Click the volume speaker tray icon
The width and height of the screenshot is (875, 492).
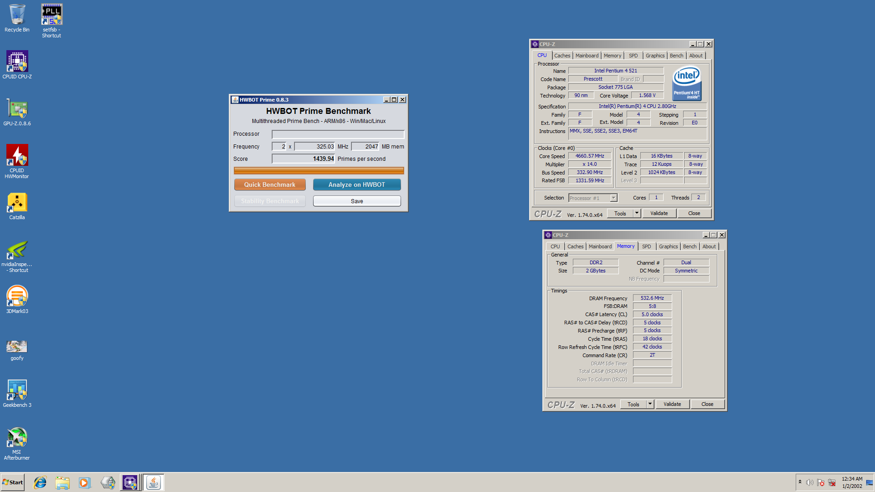809,482
